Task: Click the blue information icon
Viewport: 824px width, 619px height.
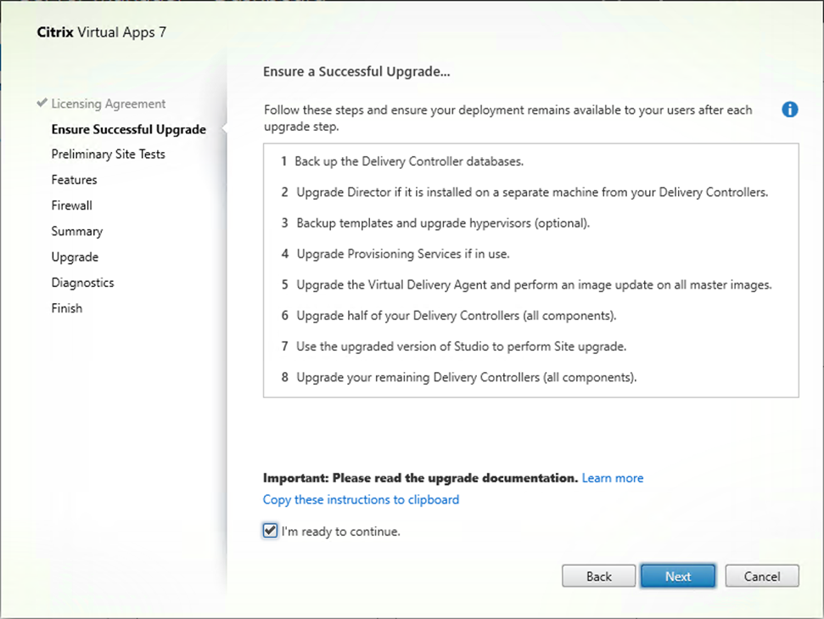Action: (789, 110)
